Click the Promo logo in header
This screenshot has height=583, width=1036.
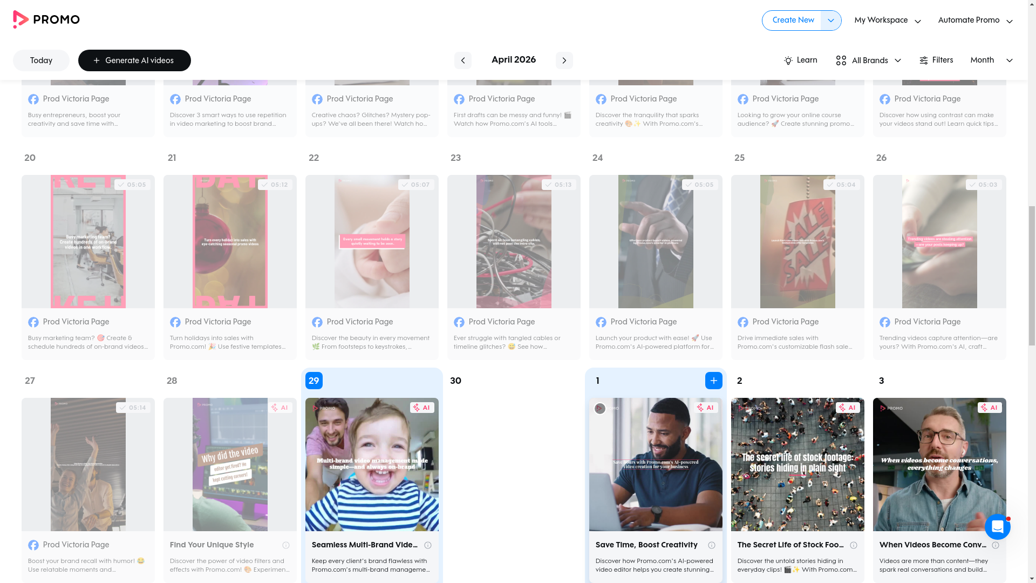[46, 20]
